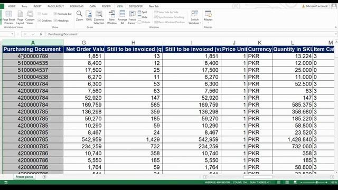The image size is (338, 190).
Task: Click horizontal scrollbar right arrow
Action: pos(332,177)
